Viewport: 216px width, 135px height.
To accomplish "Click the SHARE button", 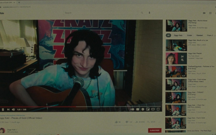I will pyautogui.click(x=140, y=122).
